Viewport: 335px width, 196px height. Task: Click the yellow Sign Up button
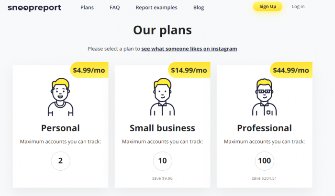268,7
